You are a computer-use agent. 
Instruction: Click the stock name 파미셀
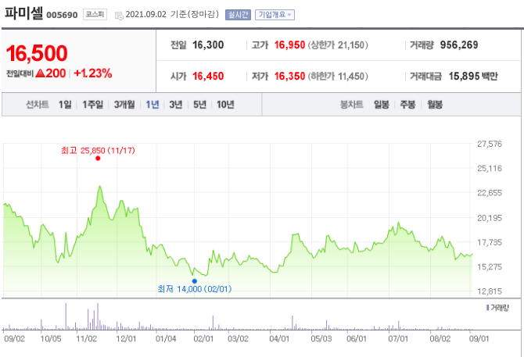(x=23, y=13)
